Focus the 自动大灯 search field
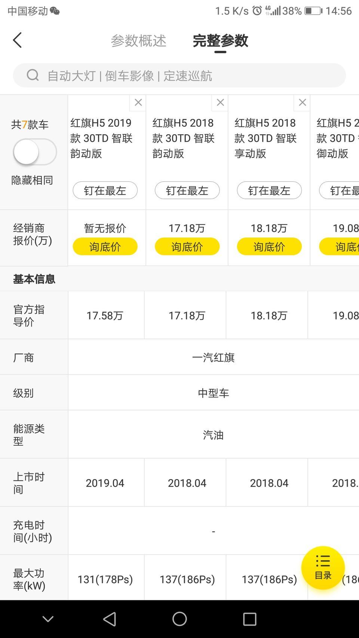Screen dimensions: 359x638 [179, 75]
